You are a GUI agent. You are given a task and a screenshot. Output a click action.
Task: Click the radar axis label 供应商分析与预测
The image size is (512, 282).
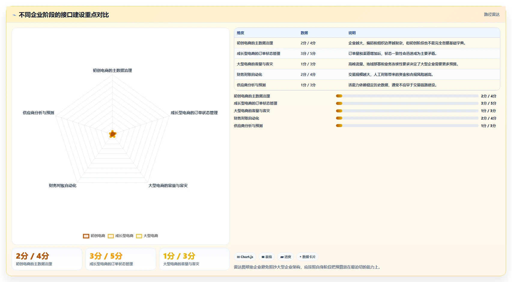coord(38,113)
